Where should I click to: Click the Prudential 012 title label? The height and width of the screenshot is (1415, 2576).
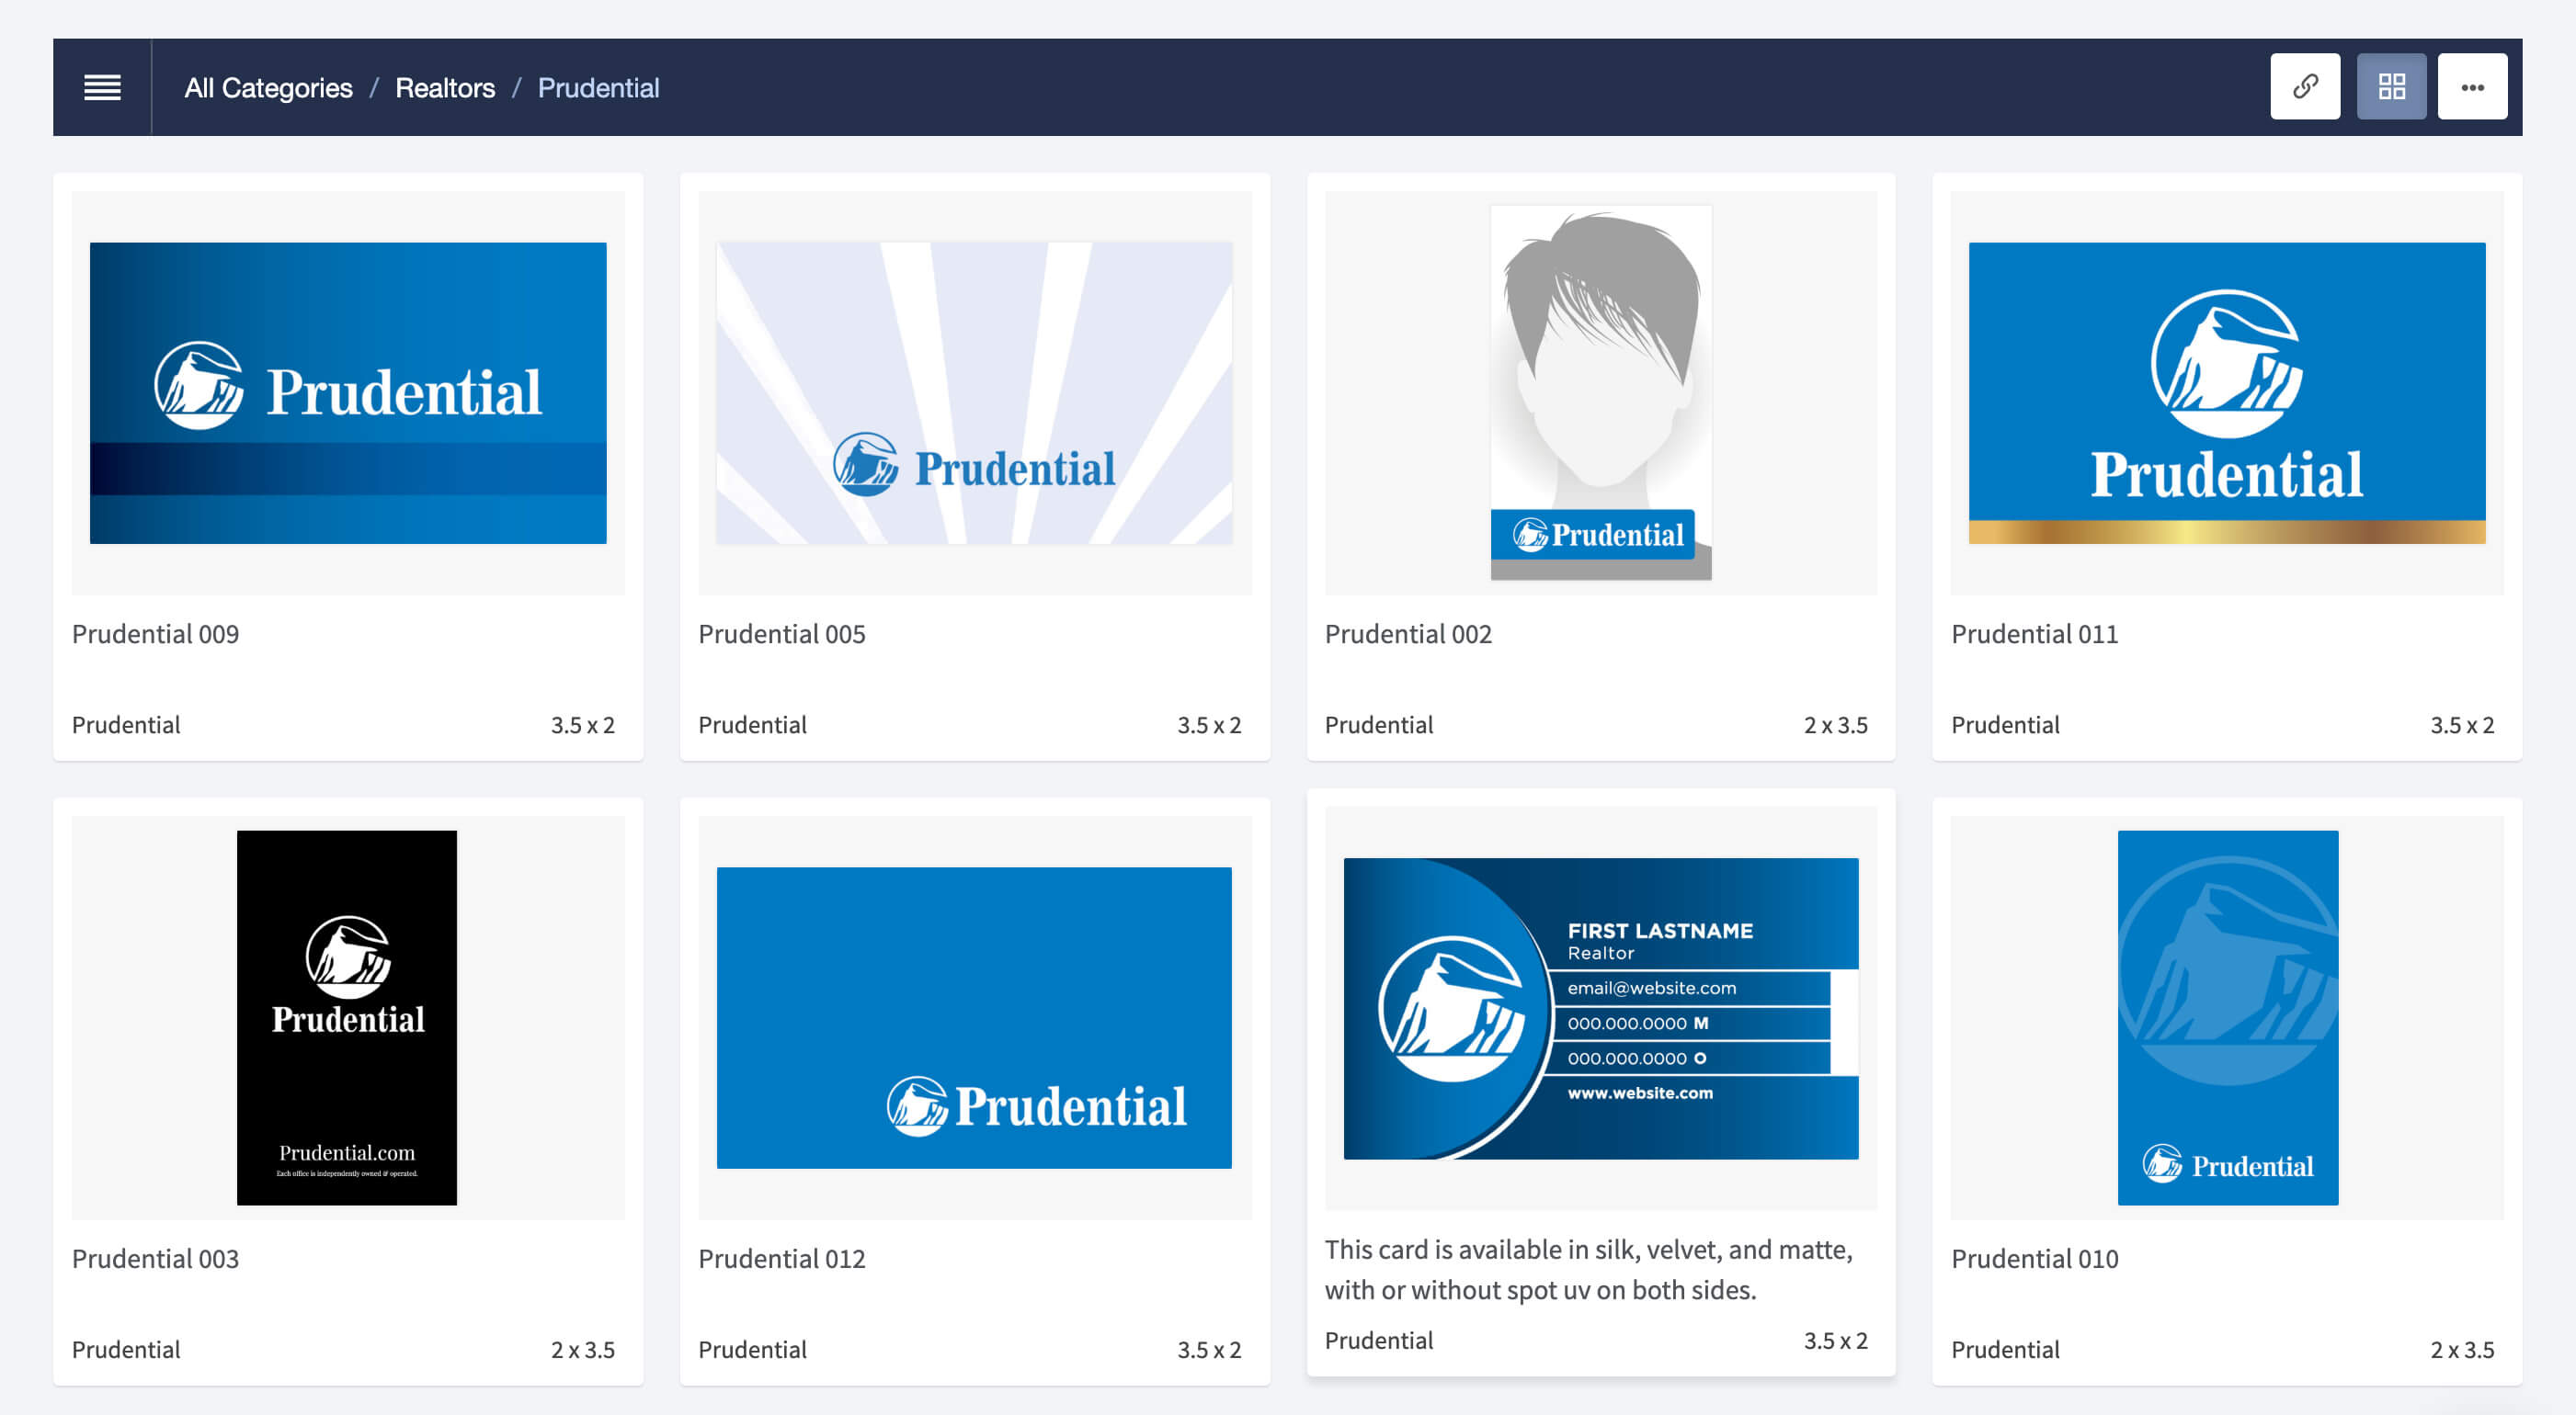point(781,1258)
